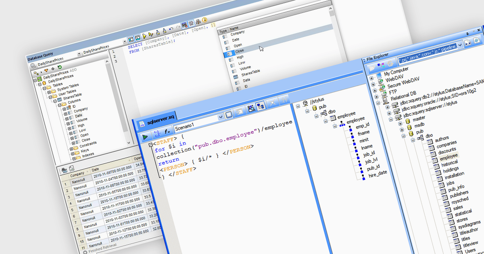Run the XQuery with the green play button
484x254 pixels.
click(x=145, y=137)
